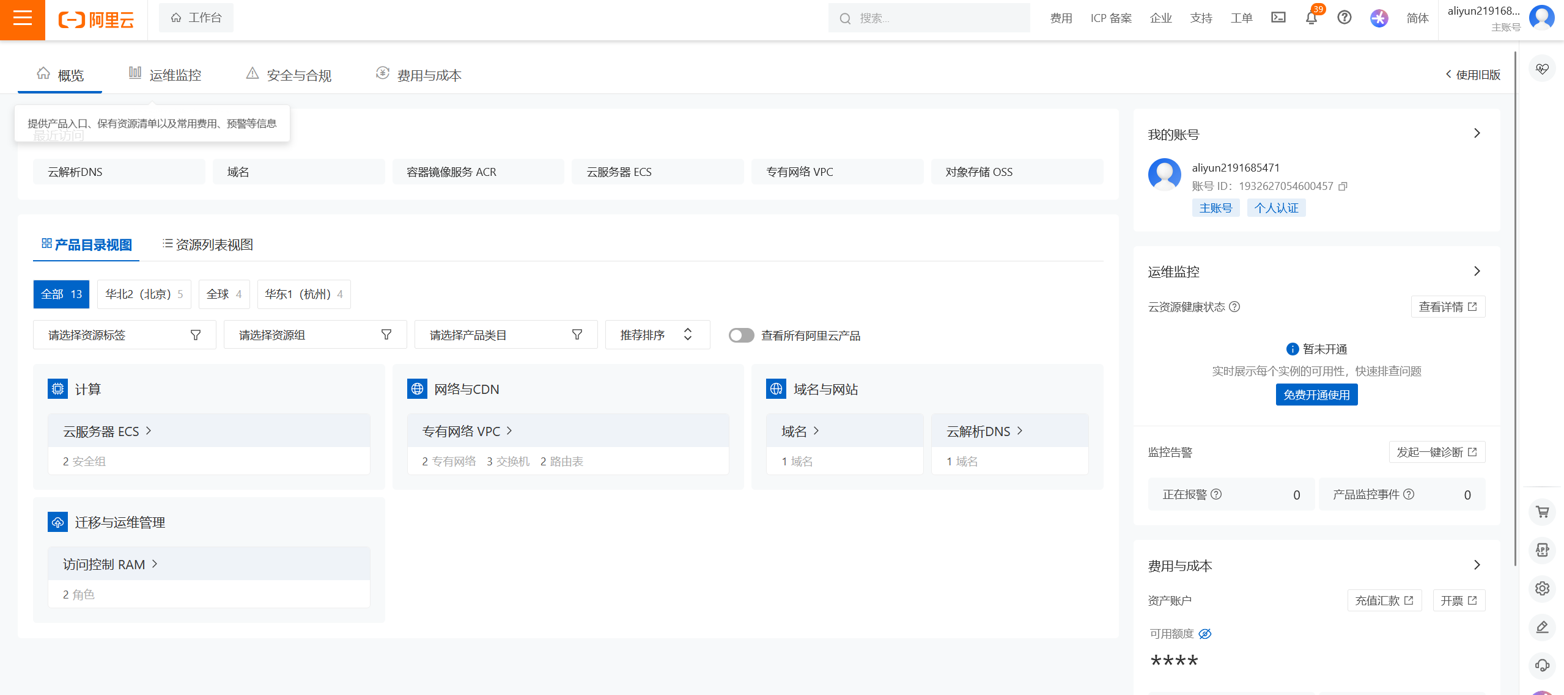Open the ICP 备案 top menu
1564x695 pixels.
coord(1111,18)
